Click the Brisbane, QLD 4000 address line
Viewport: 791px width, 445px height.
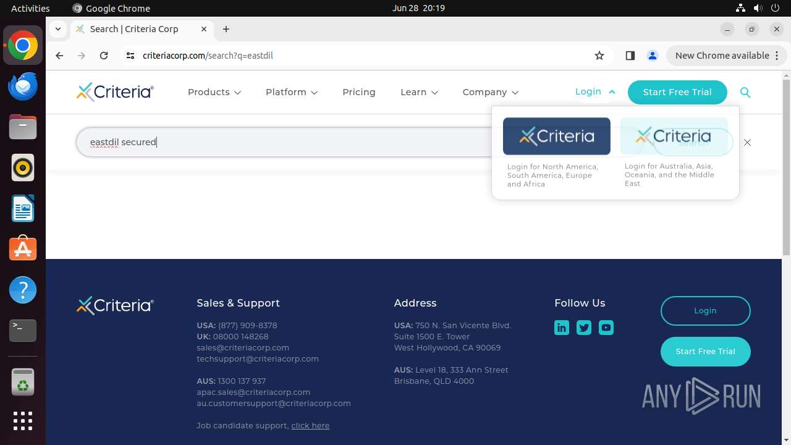tap(434, 381)
